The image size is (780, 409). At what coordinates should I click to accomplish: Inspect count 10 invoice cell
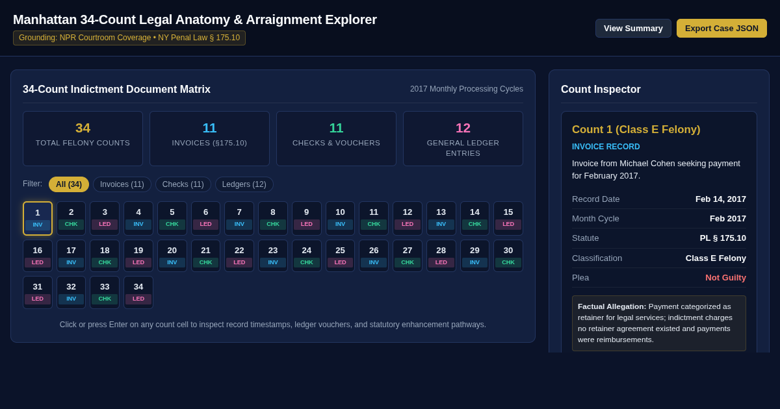340,218
